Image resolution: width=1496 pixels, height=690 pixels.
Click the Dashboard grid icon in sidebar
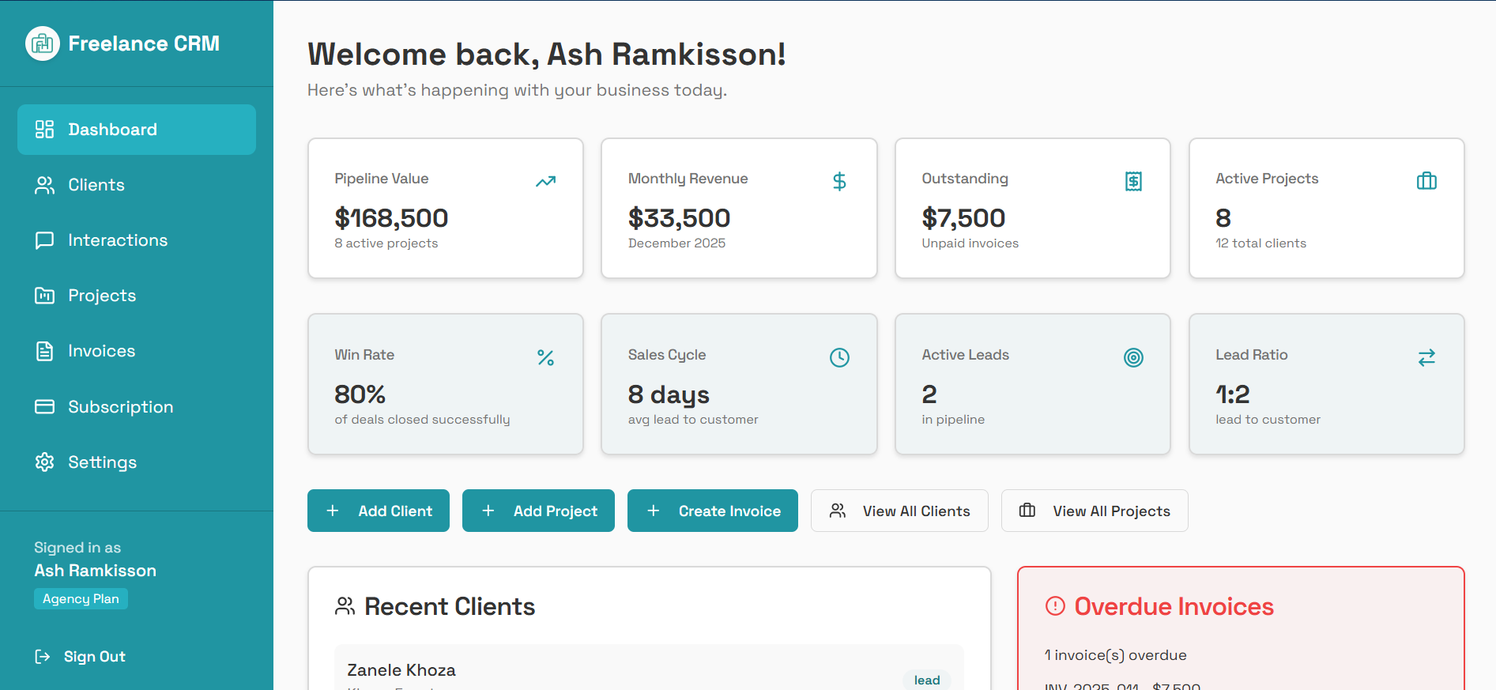point(45,130)
